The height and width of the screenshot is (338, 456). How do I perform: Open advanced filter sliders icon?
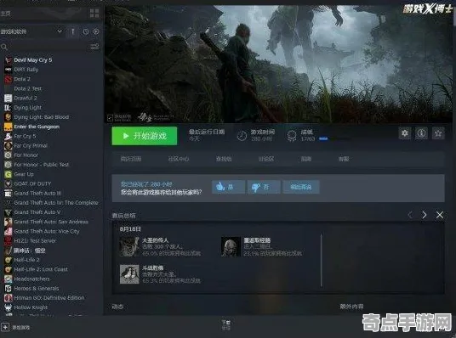pos(94,47)
